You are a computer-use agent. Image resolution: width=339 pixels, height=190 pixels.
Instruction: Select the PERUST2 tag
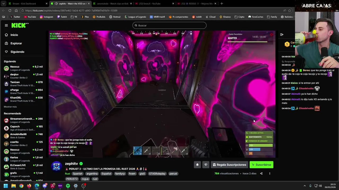pos(72,179)
